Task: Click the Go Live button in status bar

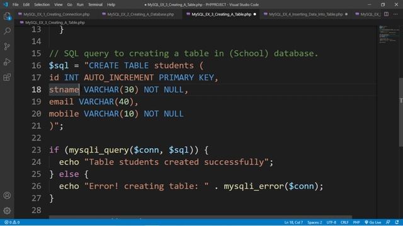Action: tap(373, 222)
